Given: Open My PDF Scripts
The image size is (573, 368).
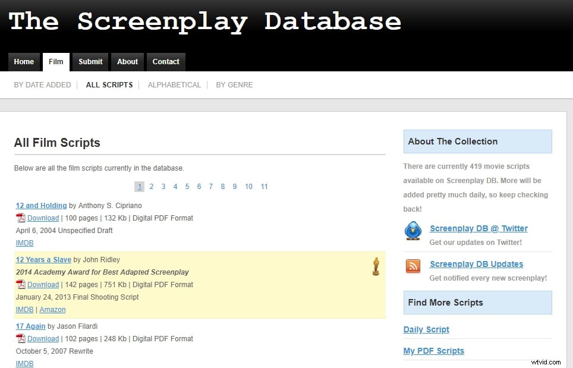Looking at the screenshot, I should coord(434,351).
